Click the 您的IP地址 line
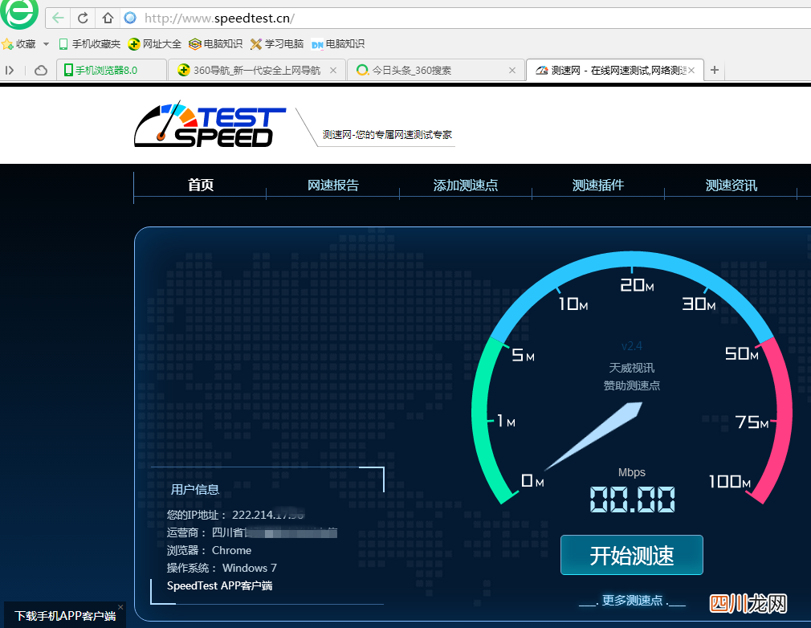Viewport: 811px width, 628px height. (235, 515)
